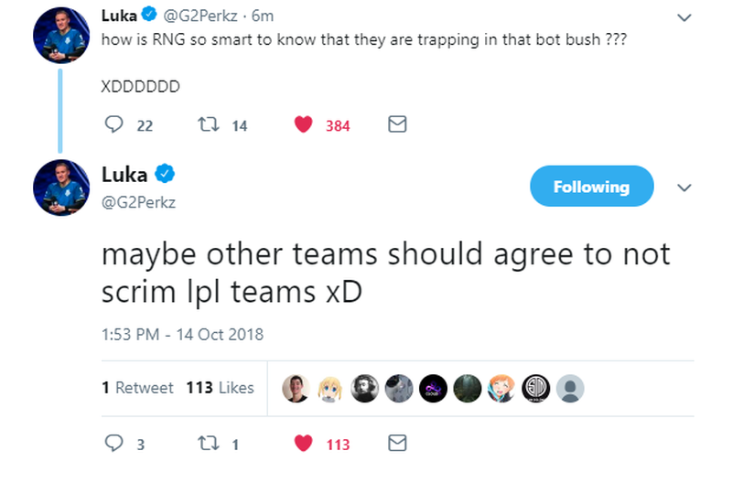Screen dimensions: 732x483
Task: Open the Cloud9 logo liker avatar
Action: coord(433,388)
